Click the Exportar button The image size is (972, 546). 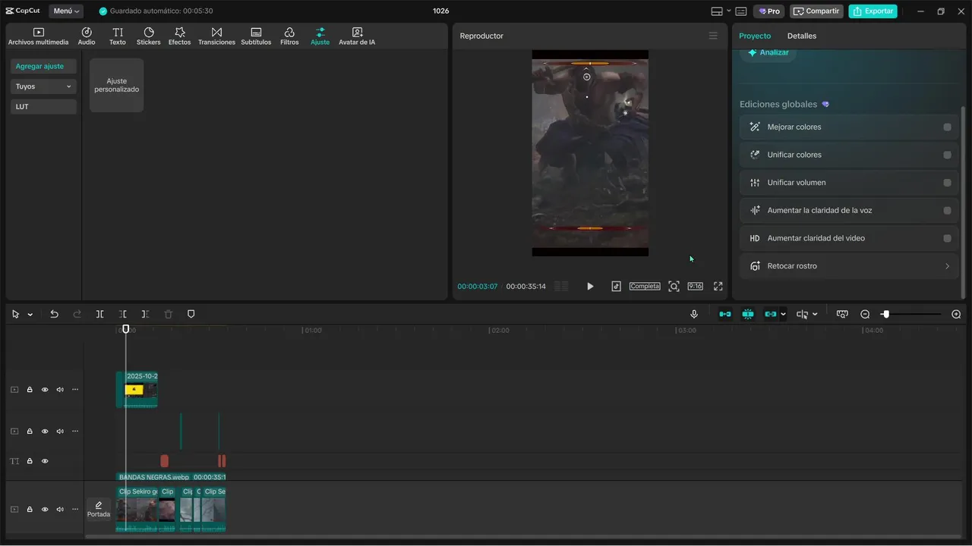tap(873, 11)
